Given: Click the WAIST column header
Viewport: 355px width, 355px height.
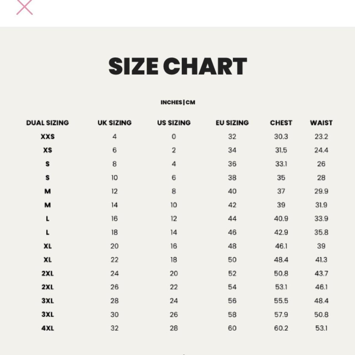Looking at the screenshot, I should point(321,123).
